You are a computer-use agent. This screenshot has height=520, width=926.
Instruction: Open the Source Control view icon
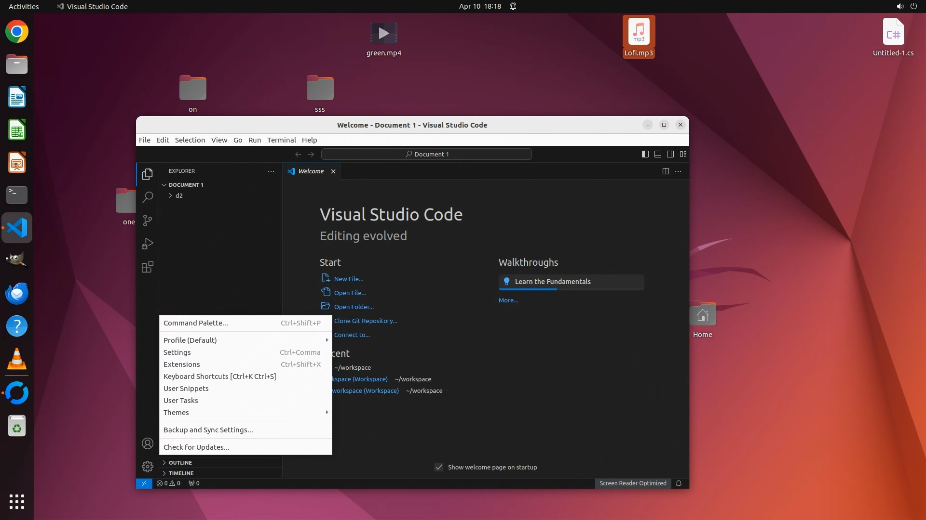(148, 221)
